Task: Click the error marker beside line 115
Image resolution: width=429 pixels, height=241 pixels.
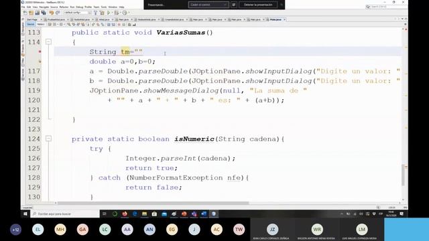Action: tap(40, 52)
